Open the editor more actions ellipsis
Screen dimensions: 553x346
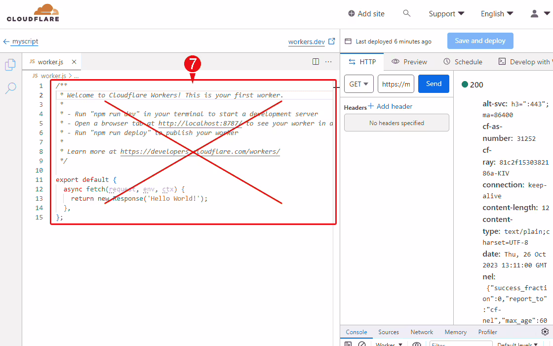328,62
